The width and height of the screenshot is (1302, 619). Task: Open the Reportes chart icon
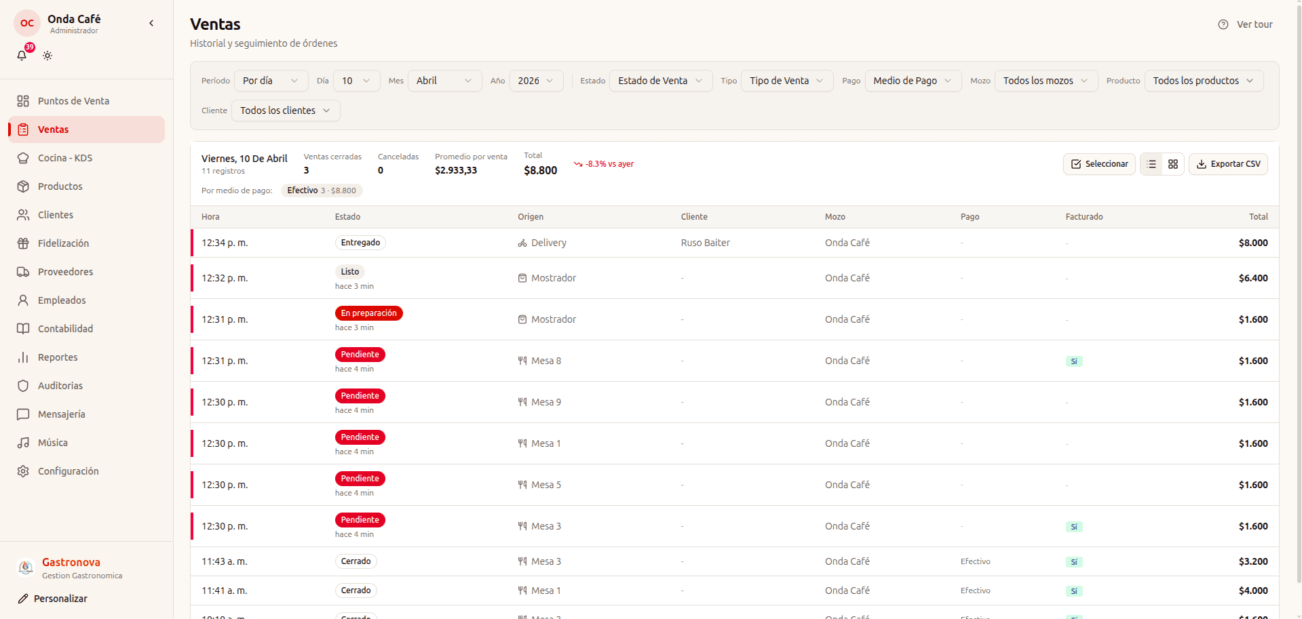23,357
